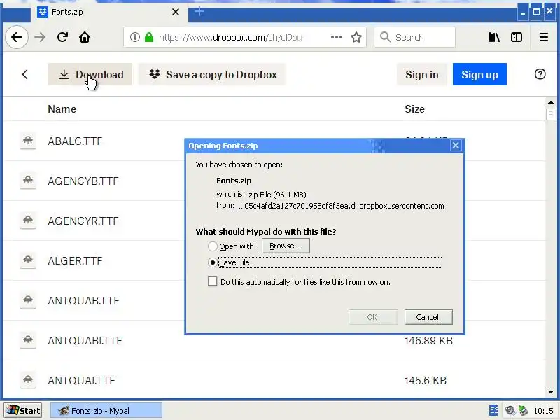
Task: Open the Dropbox help question mark icon
Action: click(x=540, y=74)
